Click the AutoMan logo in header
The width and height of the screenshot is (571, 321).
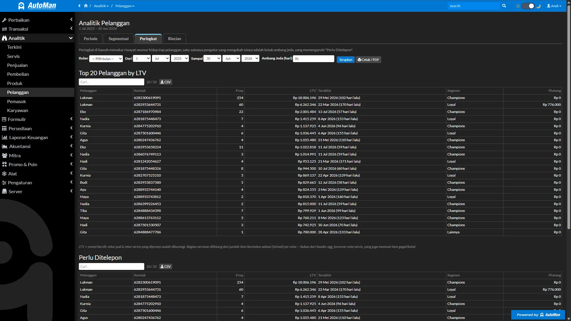pyautogui.click(x=37, y=6)
